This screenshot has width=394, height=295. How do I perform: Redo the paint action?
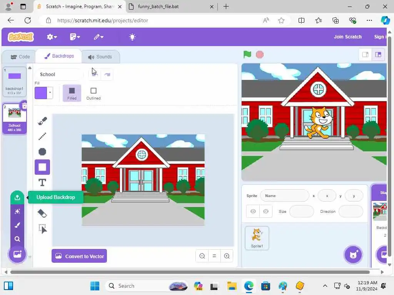pyautogui.click(x=107, y=75)
